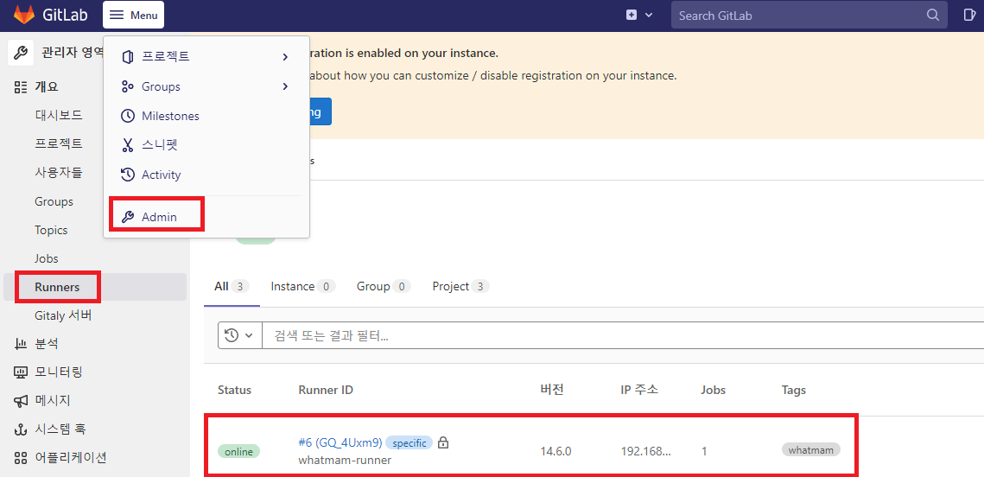
Task: Expand the create new dropdown arrow
Action: coord(649,15)
